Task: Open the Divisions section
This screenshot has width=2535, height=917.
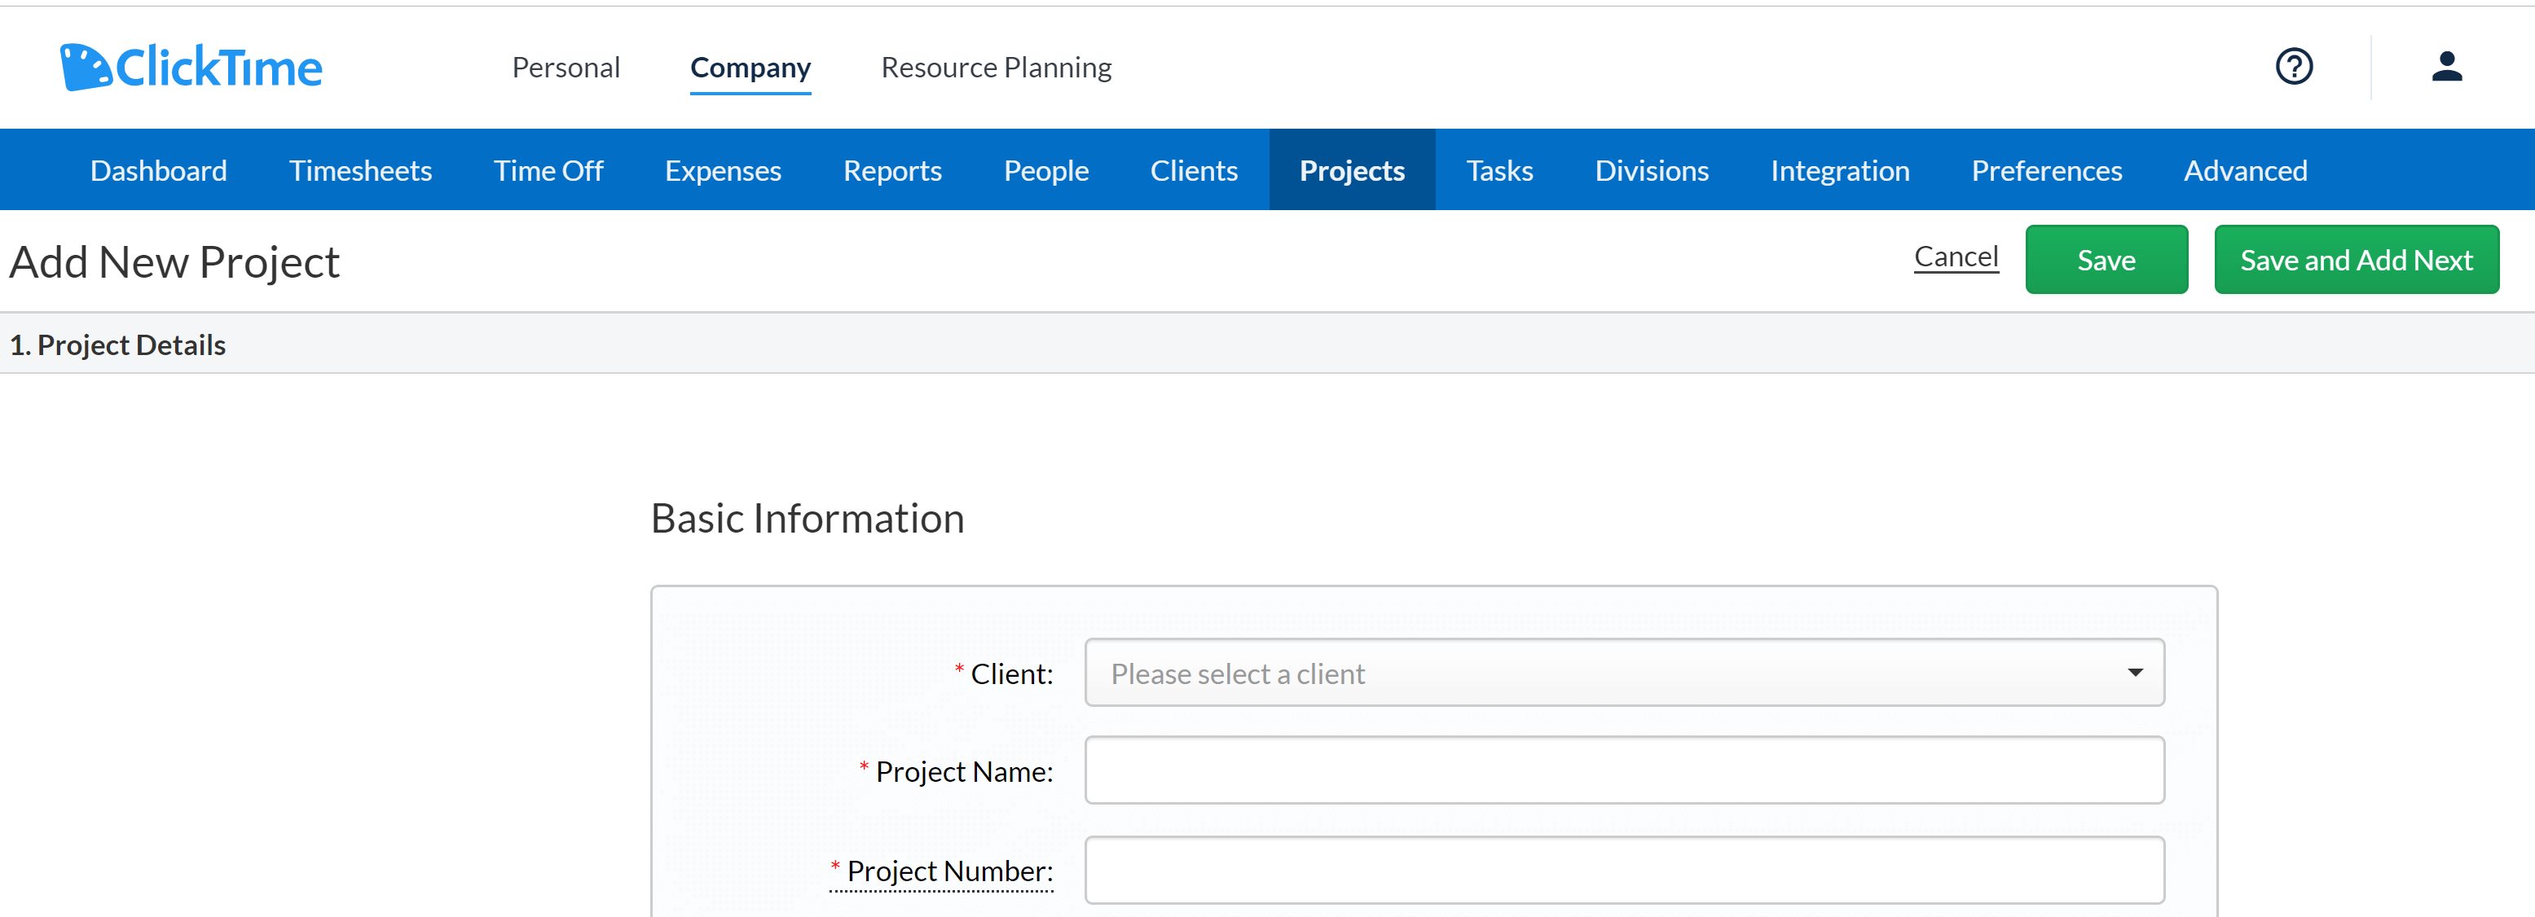Action: click(1651, 169)
